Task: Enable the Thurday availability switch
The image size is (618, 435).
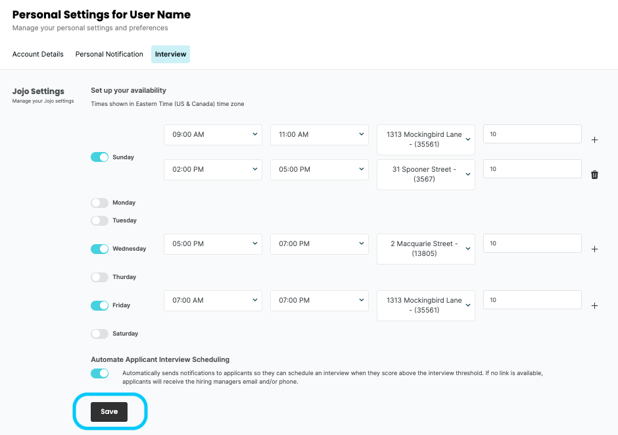Action: pos(99,277)
